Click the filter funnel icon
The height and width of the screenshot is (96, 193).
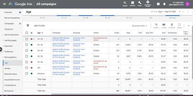point(28,26)
